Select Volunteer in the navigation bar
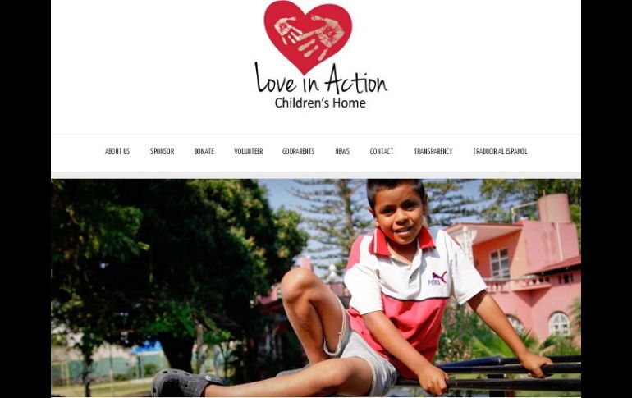This screenshot has height=398, width=632. pos(248,152)
